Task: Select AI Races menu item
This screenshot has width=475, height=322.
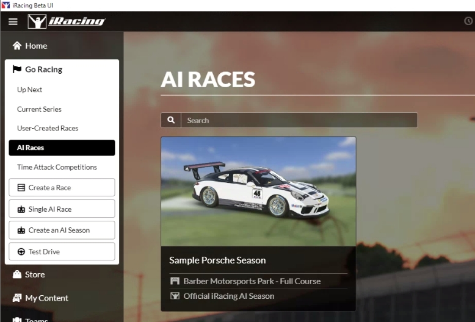Action: coord(62,148)
